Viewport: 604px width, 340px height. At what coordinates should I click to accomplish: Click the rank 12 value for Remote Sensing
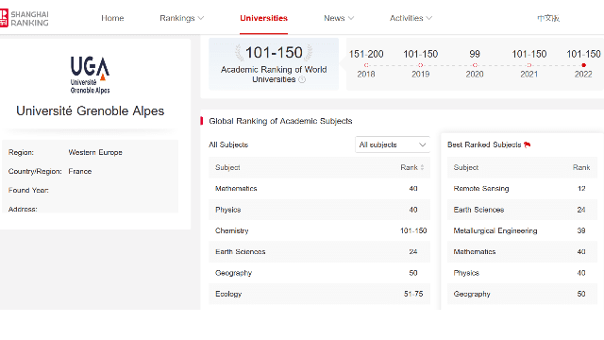coord(581,189)
